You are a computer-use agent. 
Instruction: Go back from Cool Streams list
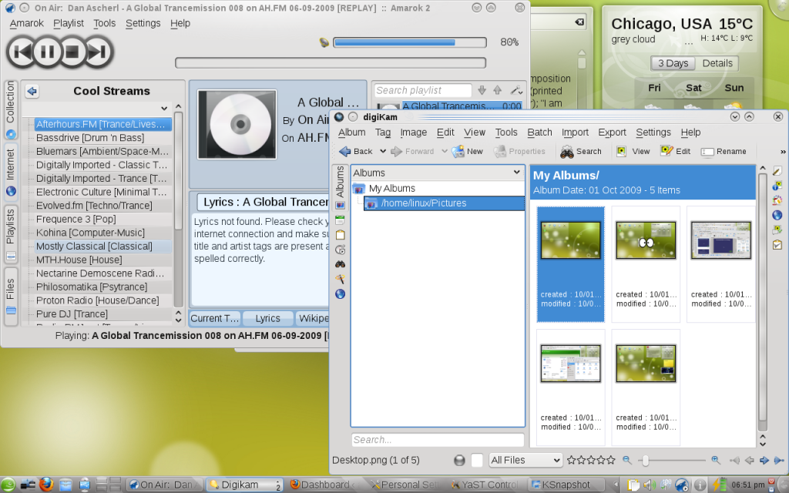32,91
